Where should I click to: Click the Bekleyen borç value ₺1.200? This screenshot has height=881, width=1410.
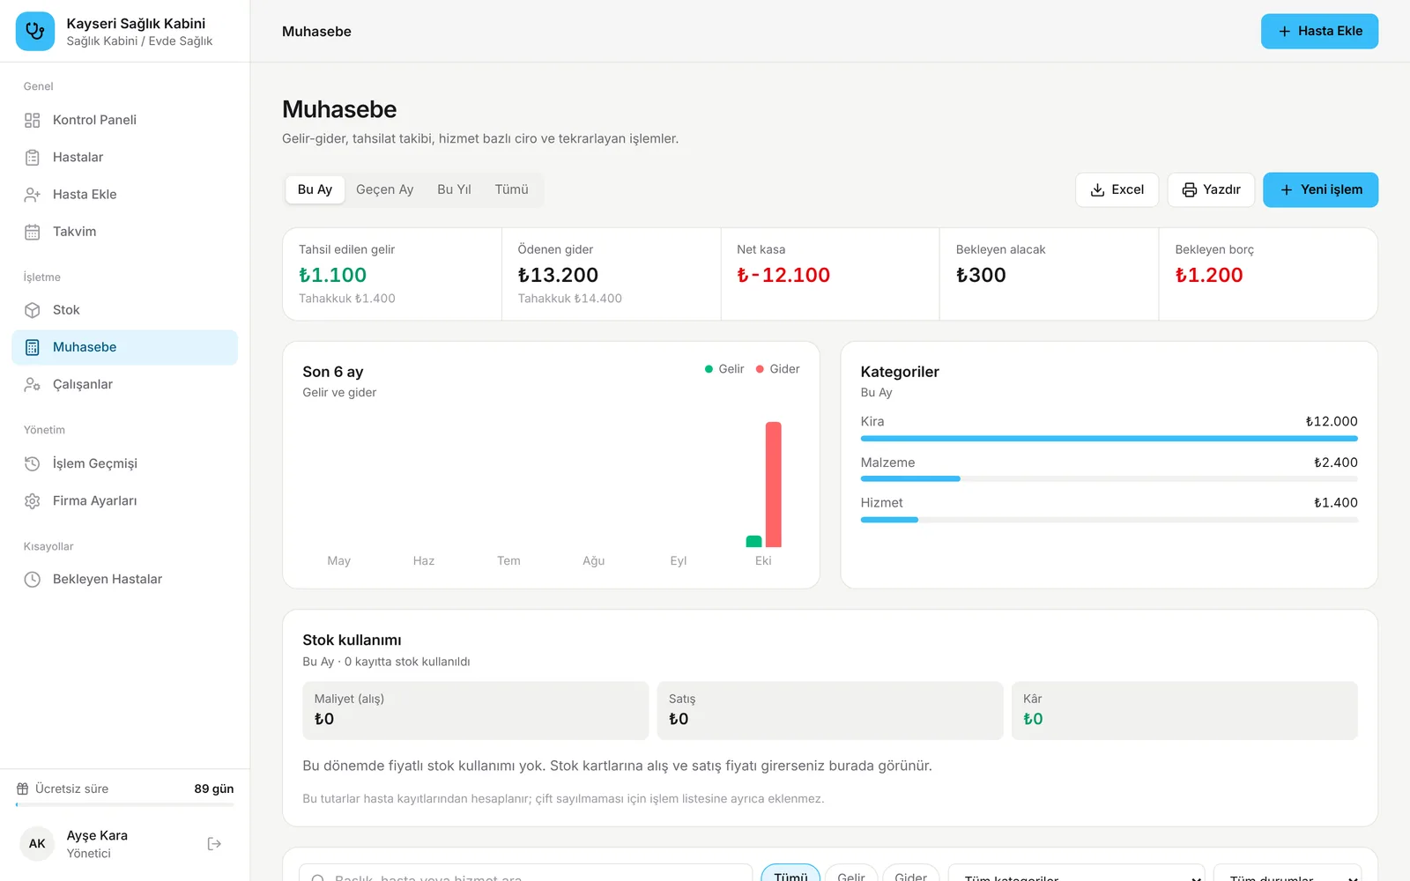(x=1209, y=275)
